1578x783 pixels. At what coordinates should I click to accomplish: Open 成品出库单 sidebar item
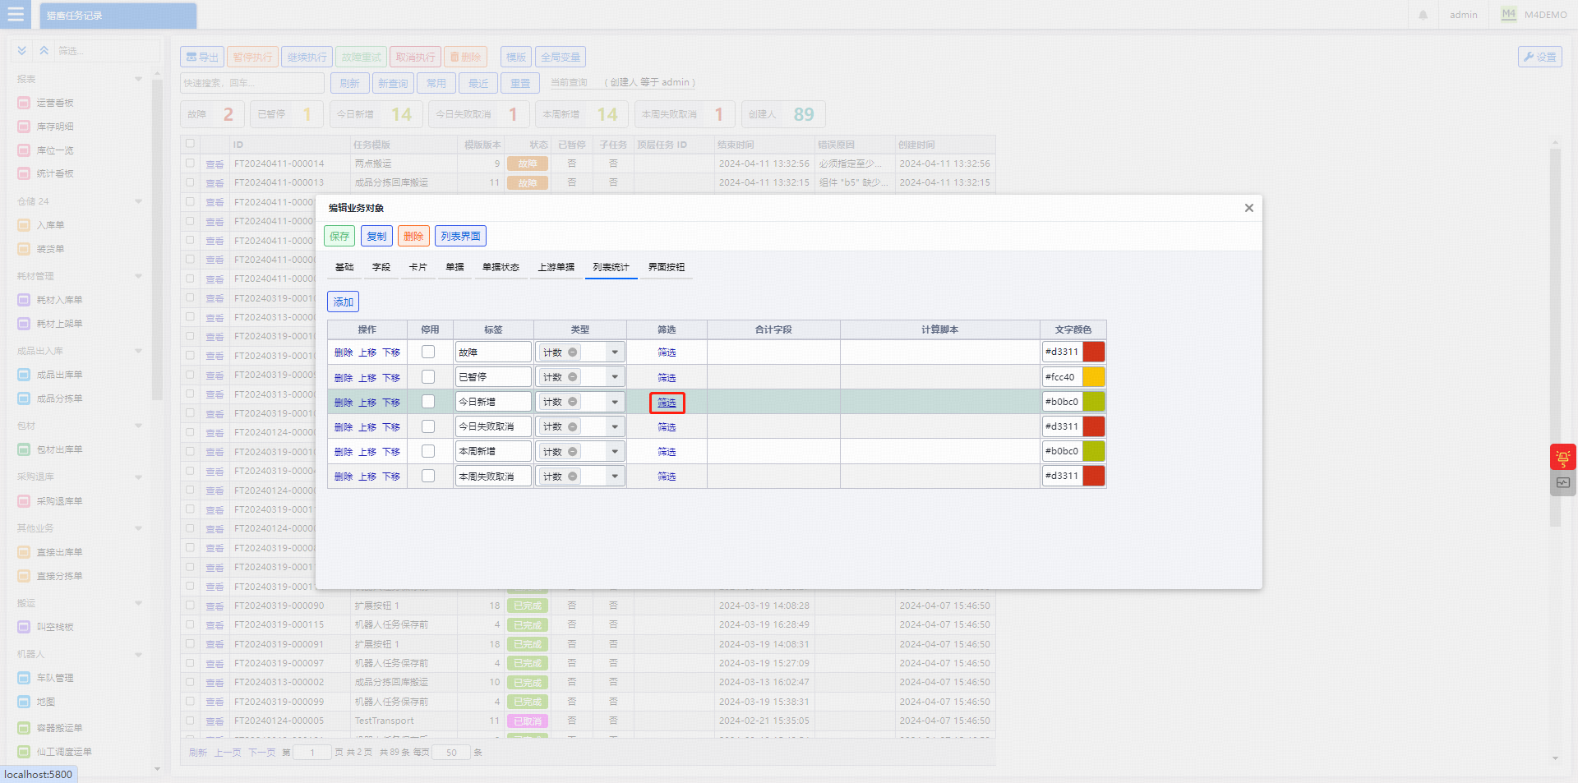tap(59, 375)
